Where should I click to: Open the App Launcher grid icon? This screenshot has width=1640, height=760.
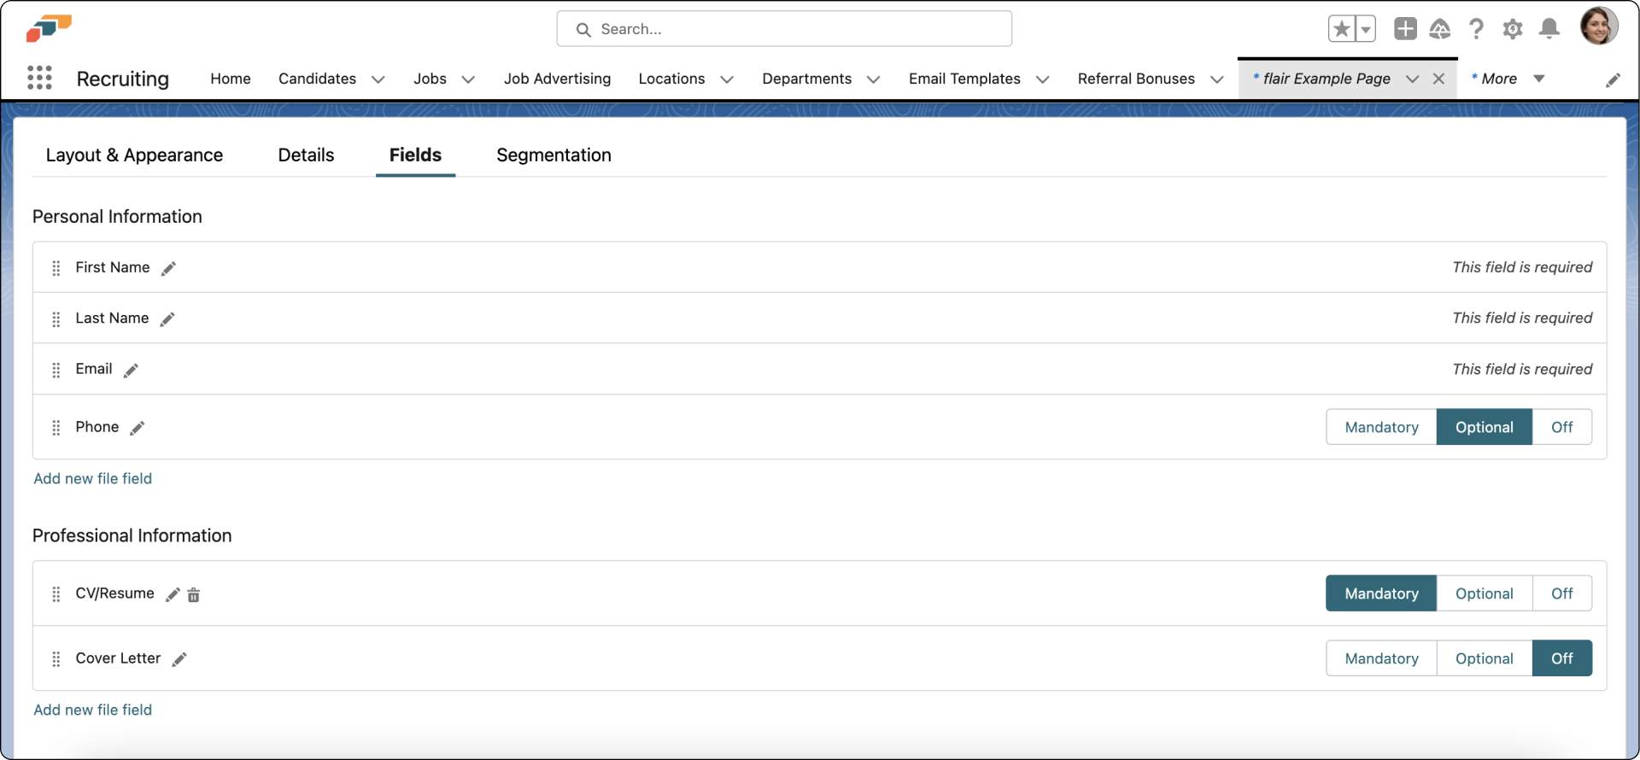click(39, 78)
